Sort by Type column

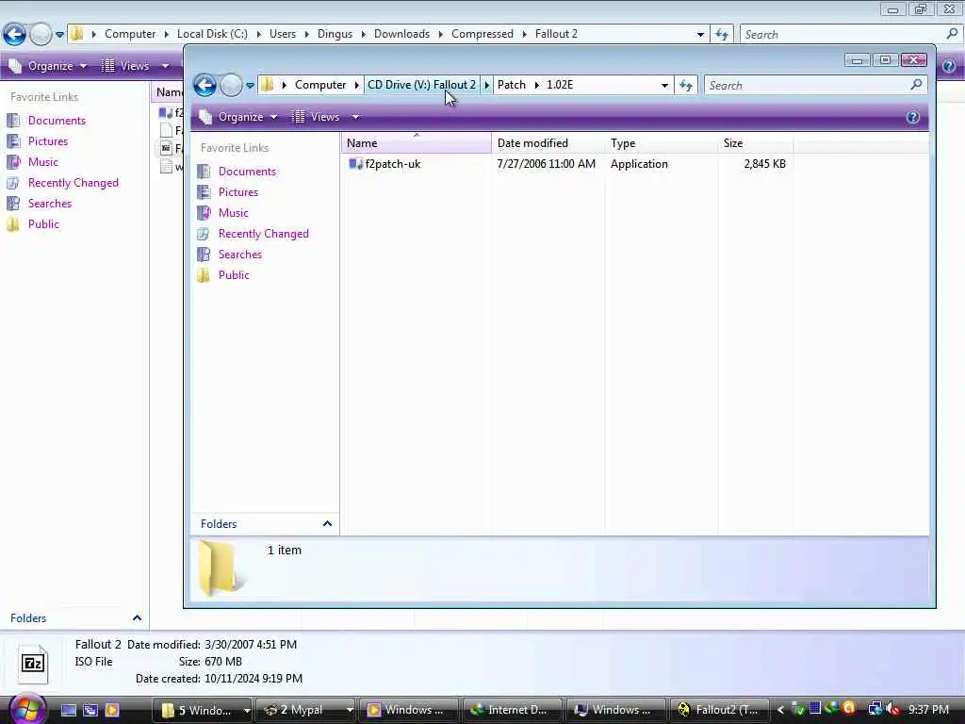(662, 143)
